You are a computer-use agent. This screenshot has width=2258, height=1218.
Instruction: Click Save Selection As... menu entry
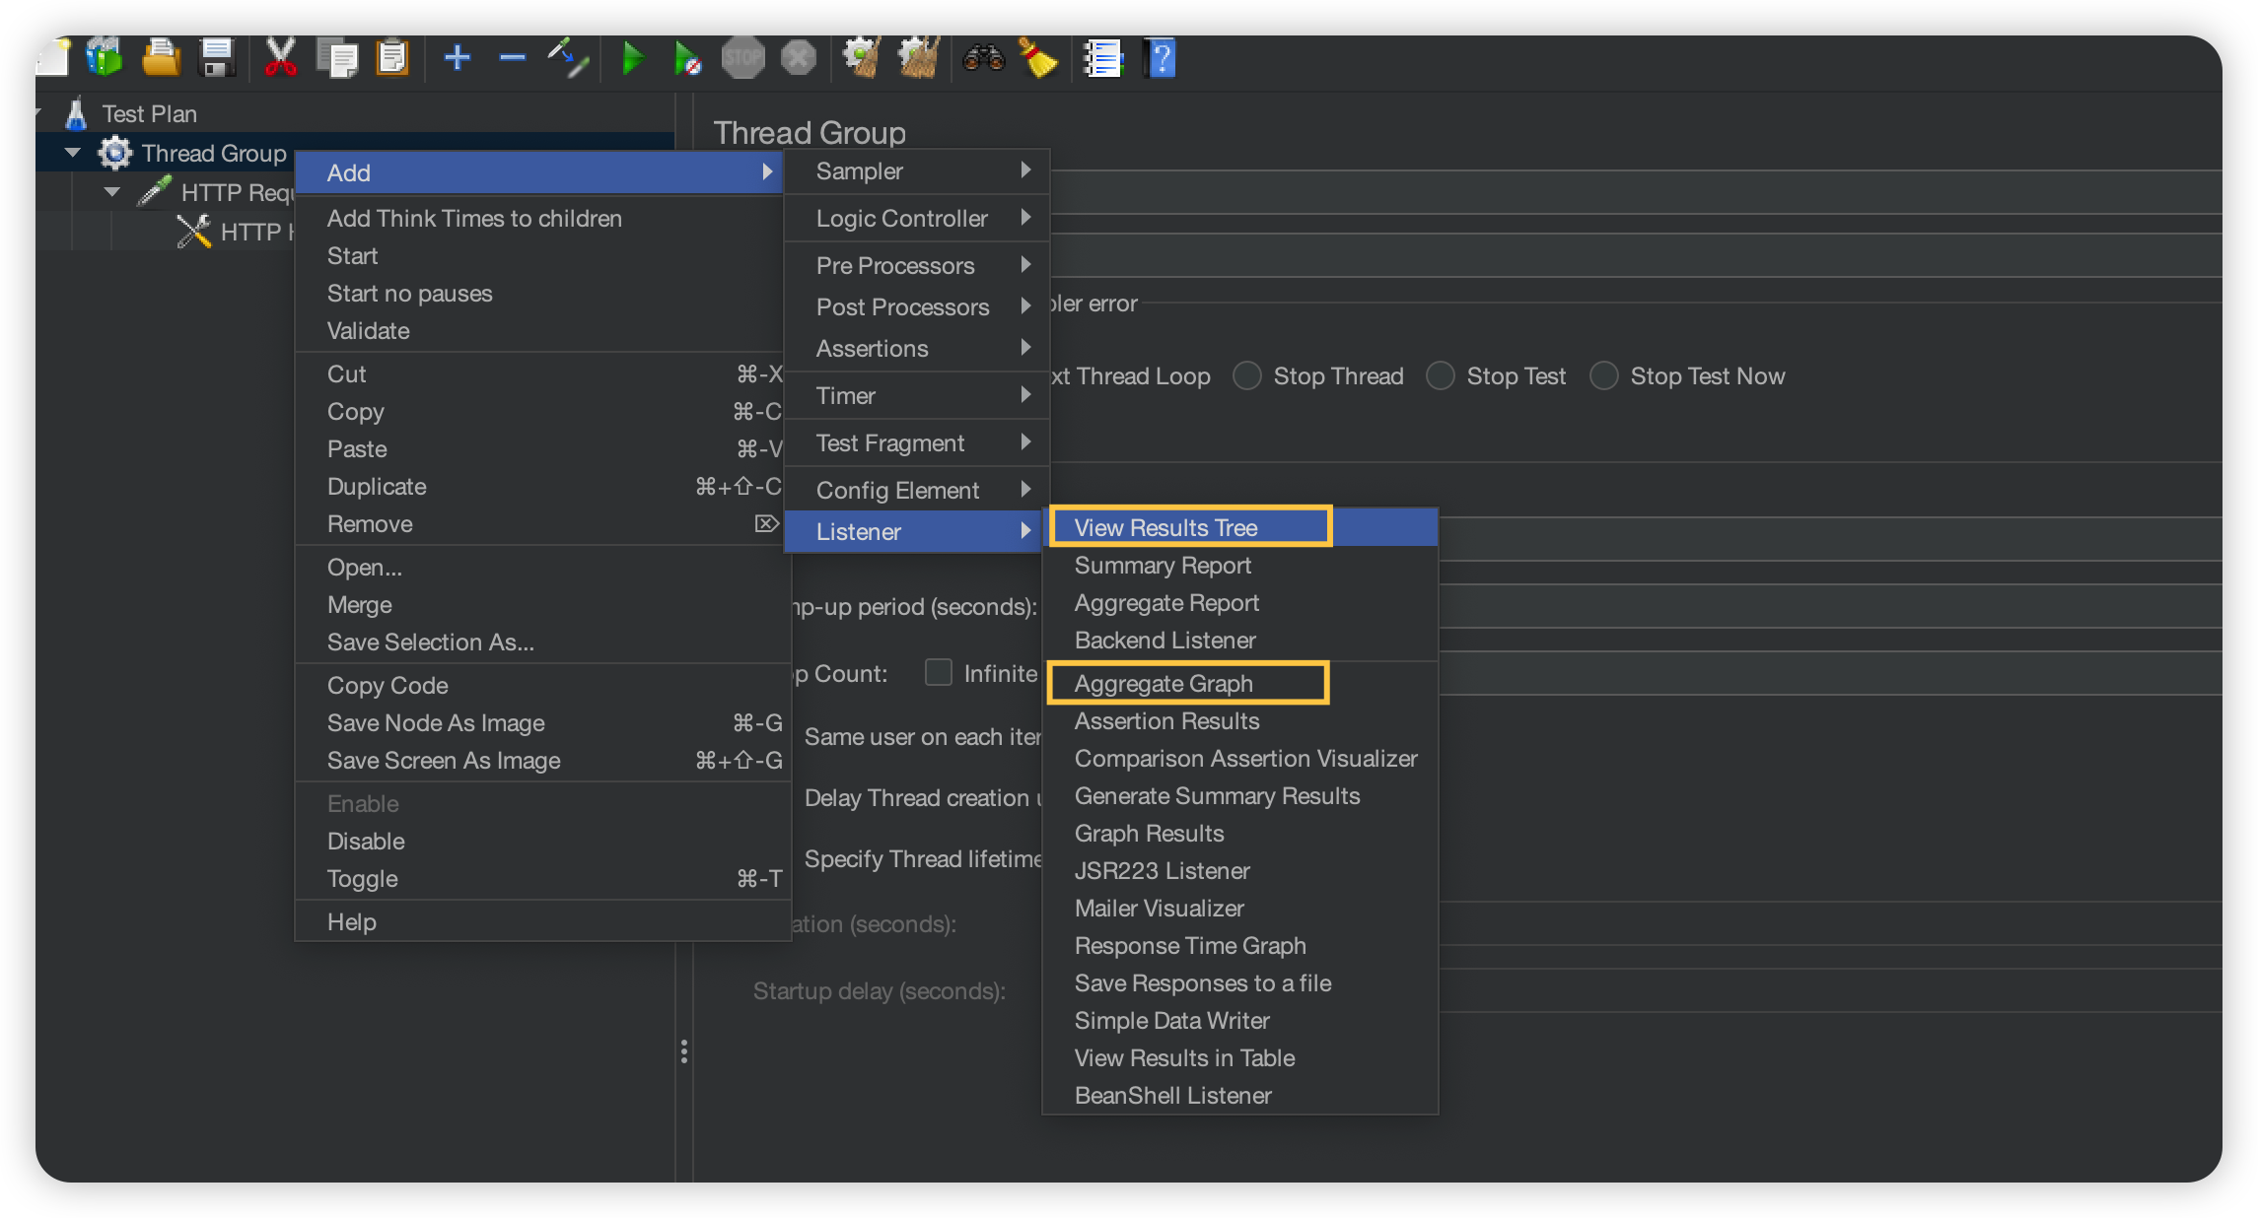[x=430, y=643]
